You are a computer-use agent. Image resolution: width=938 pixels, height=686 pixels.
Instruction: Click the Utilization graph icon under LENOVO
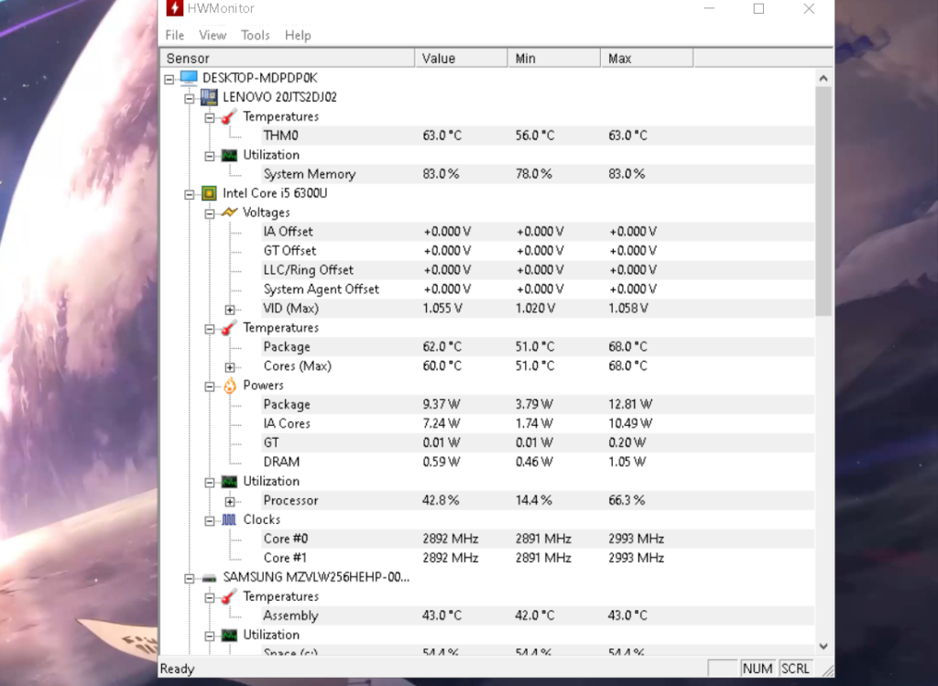229,155
